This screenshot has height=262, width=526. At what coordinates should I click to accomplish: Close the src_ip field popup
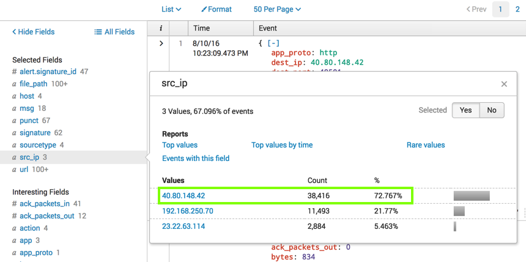point(504,84)
